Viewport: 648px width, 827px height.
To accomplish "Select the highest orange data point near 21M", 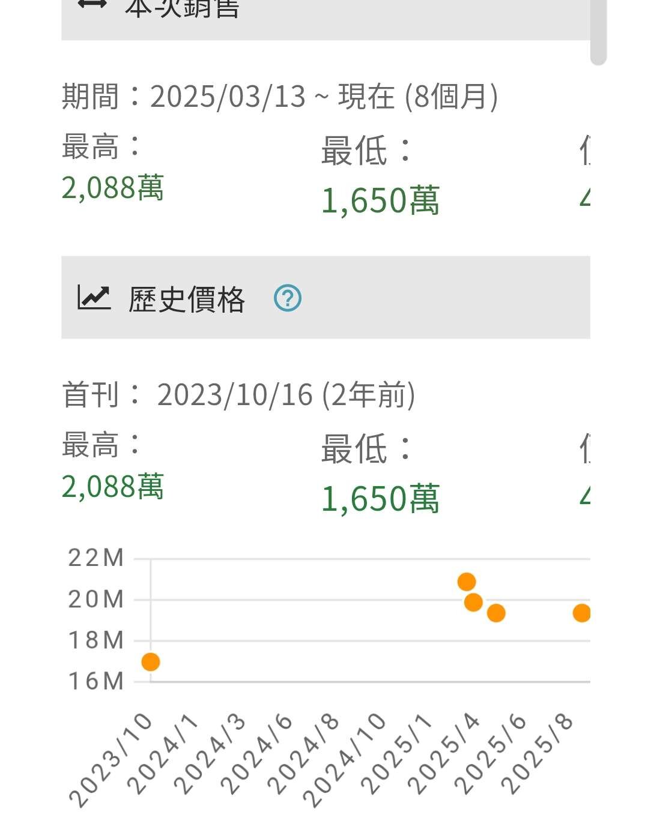I will [467, 582].
